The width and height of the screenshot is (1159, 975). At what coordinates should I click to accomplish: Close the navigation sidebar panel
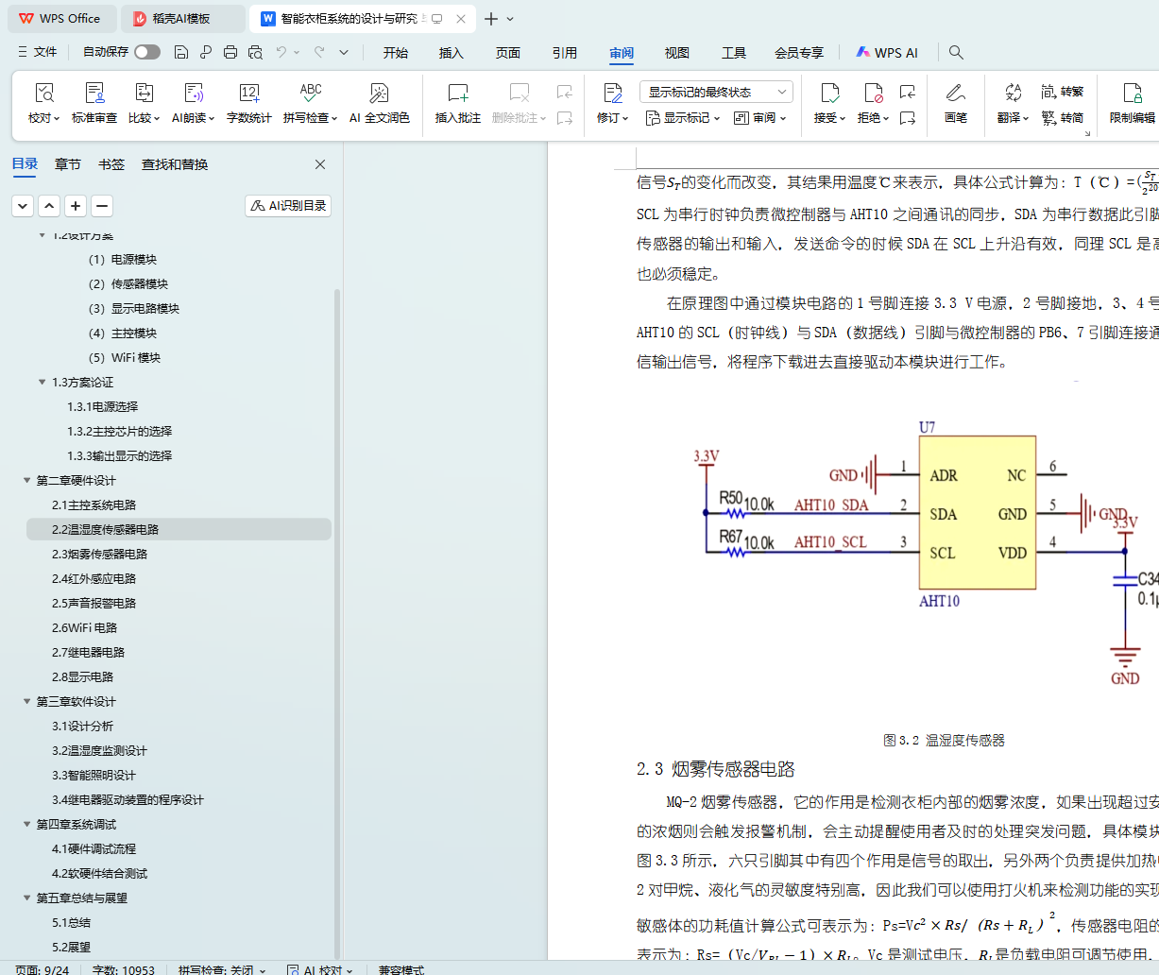(x=320, y=164)
